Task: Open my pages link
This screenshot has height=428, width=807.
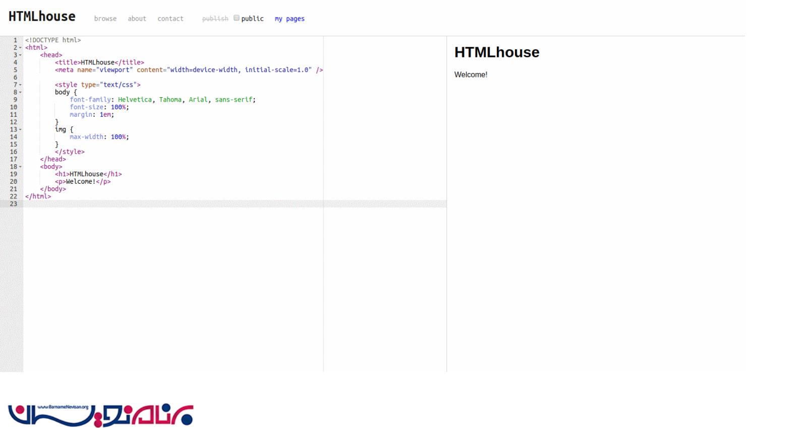Action: [x=290, y=19]
